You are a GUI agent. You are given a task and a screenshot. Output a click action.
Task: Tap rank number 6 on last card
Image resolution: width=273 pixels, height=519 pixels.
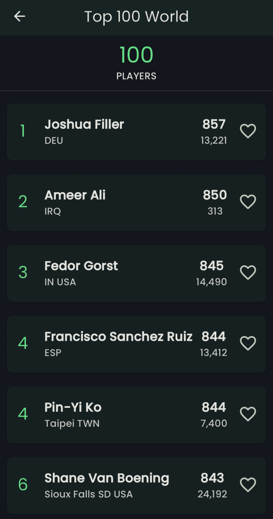(23, 485)
